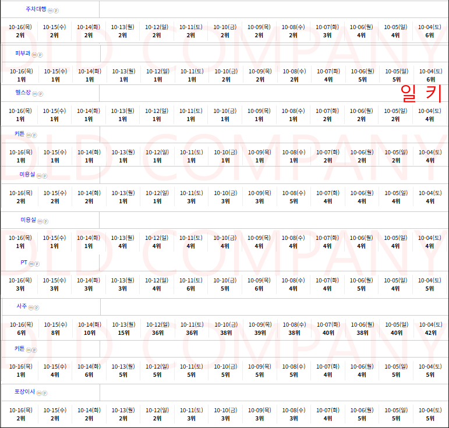Select the m icon beside 포장이사
Image resolution: width=449 pixels, height=428 pixels.
[x=39, y=394]
